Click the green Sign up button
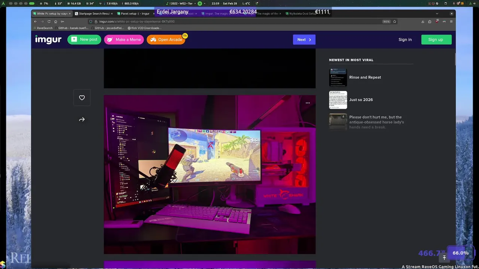The width and height of the screenshot is (479, 269). (x=436, y=40)
